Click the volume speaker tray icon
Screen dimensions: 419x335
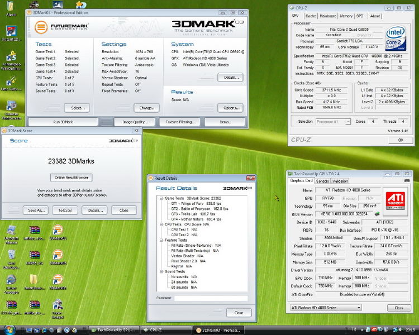tap(401, 329)
